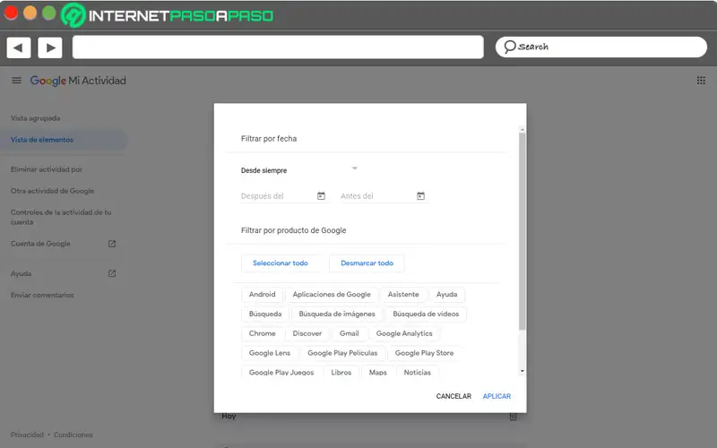Click the dialog scrollbar up arrow
Image resolution: width=717 pixels, height=448 pixels.
522,130
